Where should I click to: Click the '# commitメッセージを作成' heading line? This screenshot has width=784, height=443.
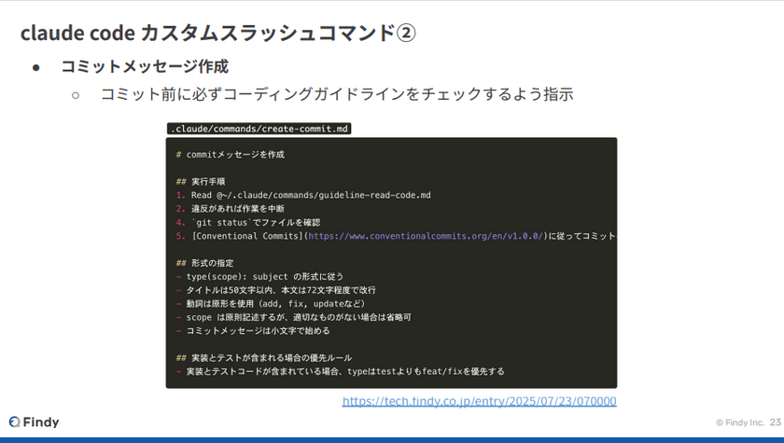pos(230,154)
